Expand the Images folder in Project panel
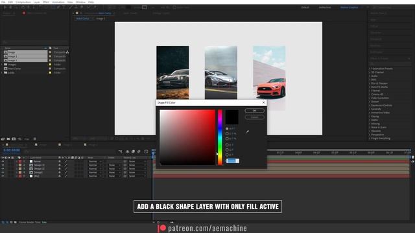 tap(2, 65)
